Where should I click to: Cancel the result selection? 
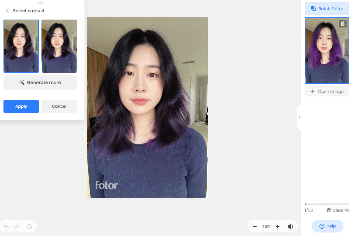tap(59, 106)
